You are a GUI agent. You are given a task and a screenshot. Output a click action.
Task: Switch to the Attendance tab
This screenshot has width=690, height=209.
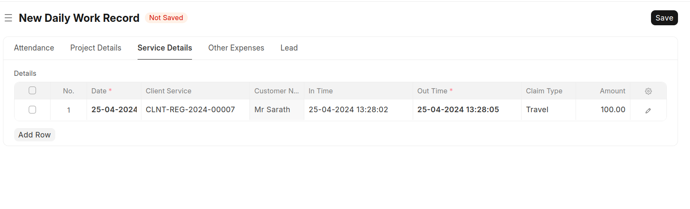pos(34,48)
